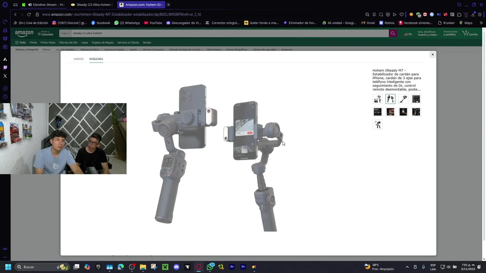Select the IMÁGENES tab
The height and width of the screenshot is (273, 486).
(x=96, y=59)
